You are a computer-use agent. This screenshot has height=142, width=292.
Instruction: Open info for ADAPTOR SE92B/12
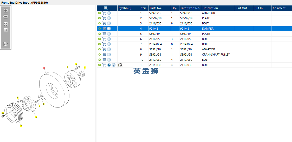[109, 13]
